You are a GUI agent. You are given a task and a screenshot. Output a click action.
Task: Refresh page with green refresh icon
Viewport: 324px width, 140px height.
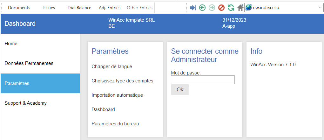231,8
